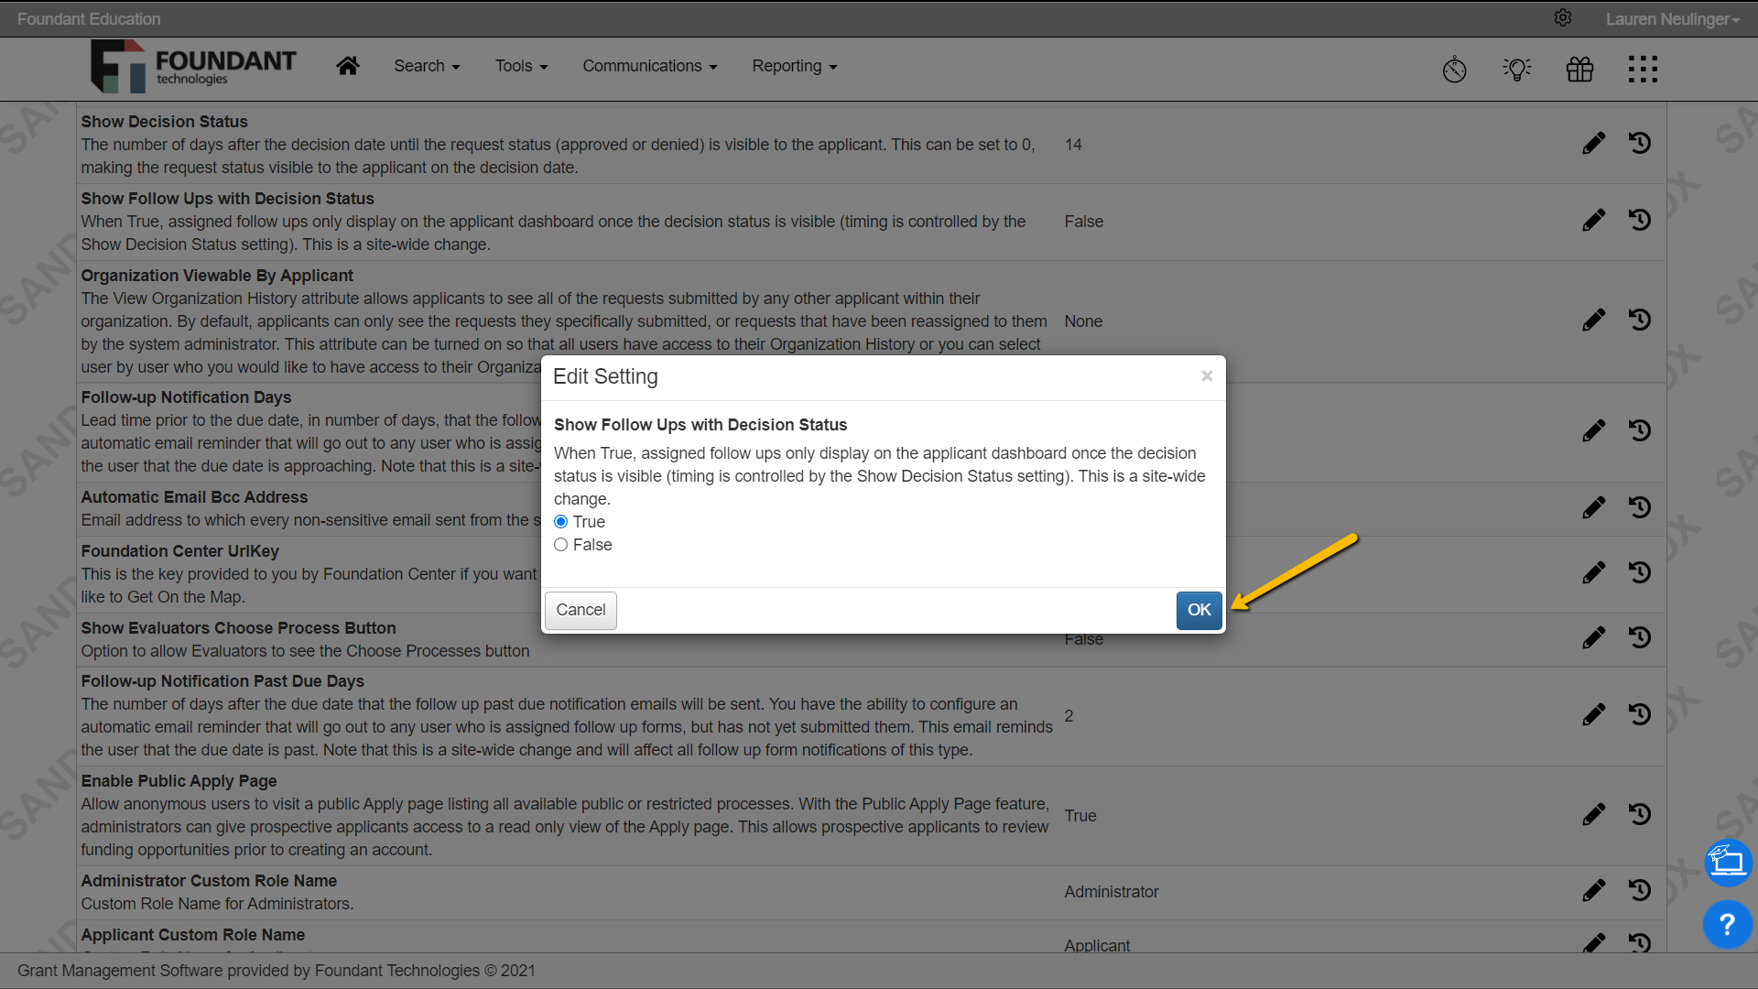Open the Reporting menu

794,66
